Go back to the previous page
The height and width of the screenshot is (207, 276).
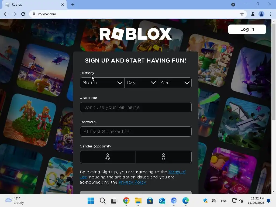pos(6,14)
